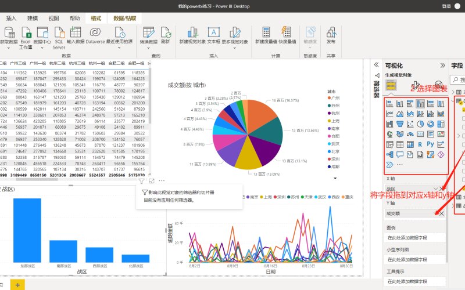Expand the Filters pane chevron
465x290 pixels.
(376, 65)
